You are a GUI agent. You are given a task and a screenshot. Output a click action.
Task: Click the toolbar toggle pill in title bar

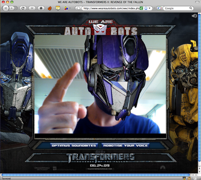pos(197,2)
